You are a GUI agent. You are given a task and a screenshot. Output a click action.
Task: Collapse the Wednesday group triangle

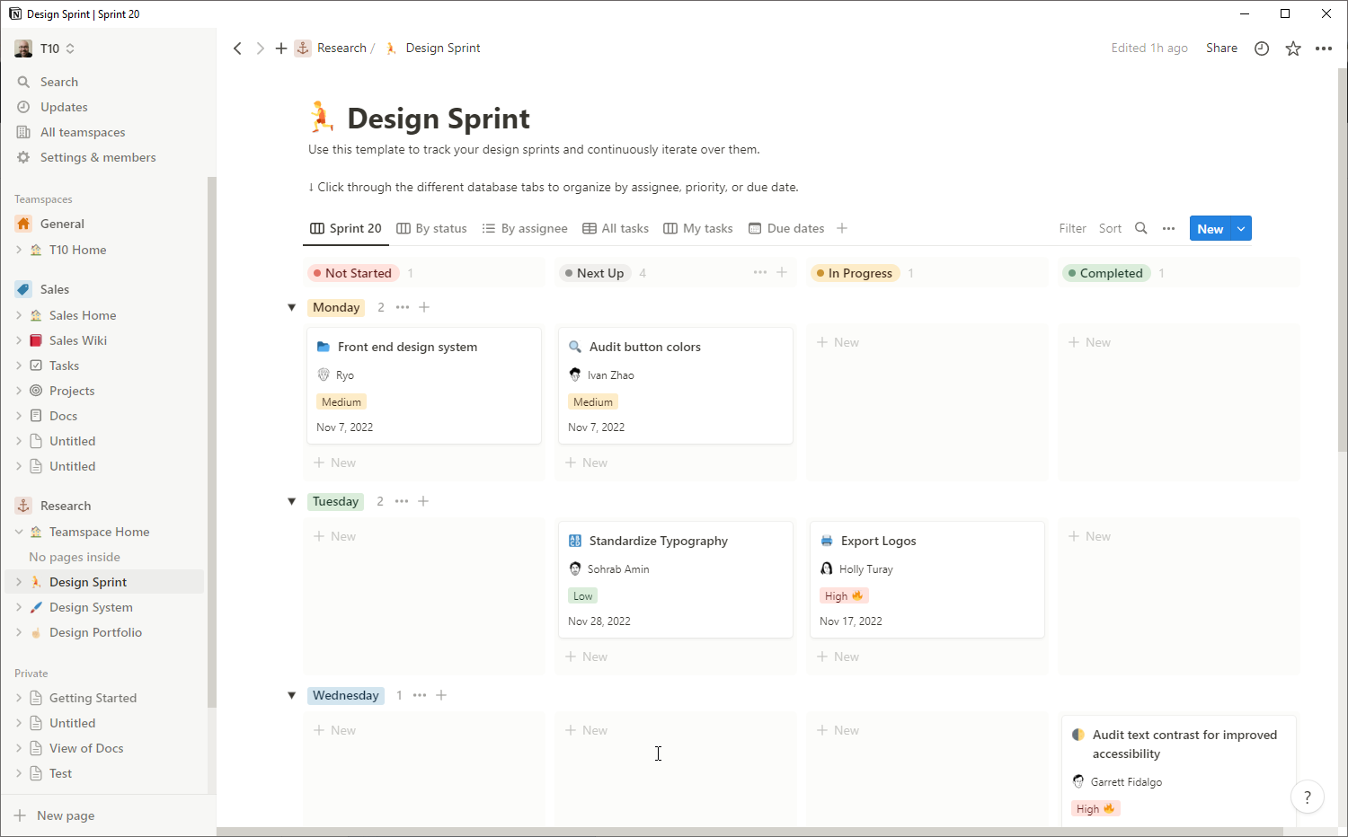pyautogui.click(x=291, y=695)
